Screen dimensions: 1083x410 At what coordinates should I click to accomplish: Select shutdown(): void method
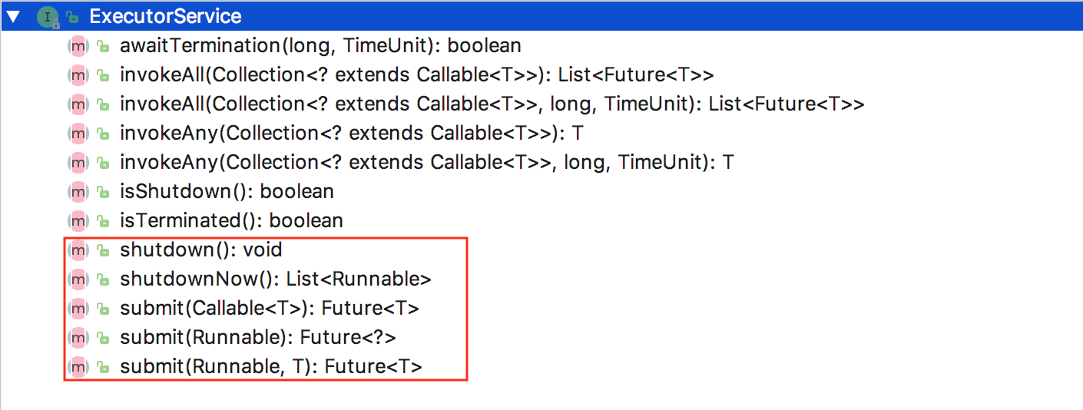(200, 250)
